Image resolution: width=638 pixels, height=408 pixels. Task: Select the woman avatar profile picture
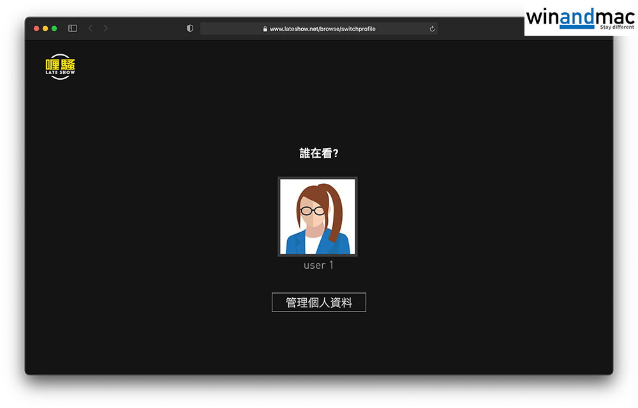pyautogui.click(x=318, y=216)
